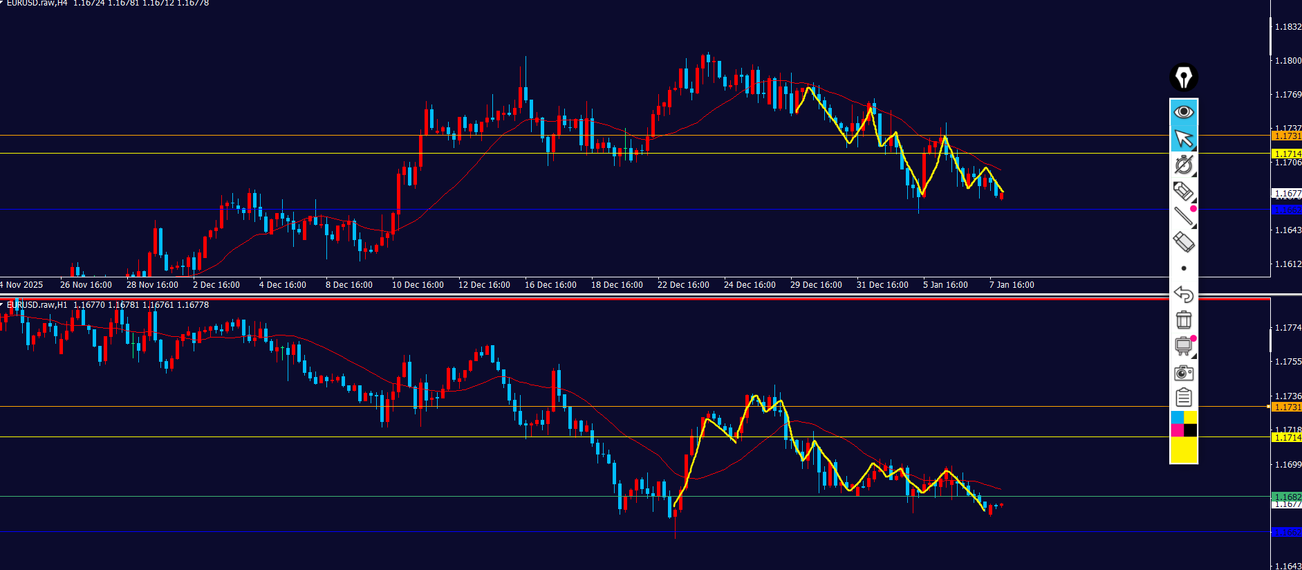
Task: Select the highlighter marker tool
Action: coord(1183,190)
